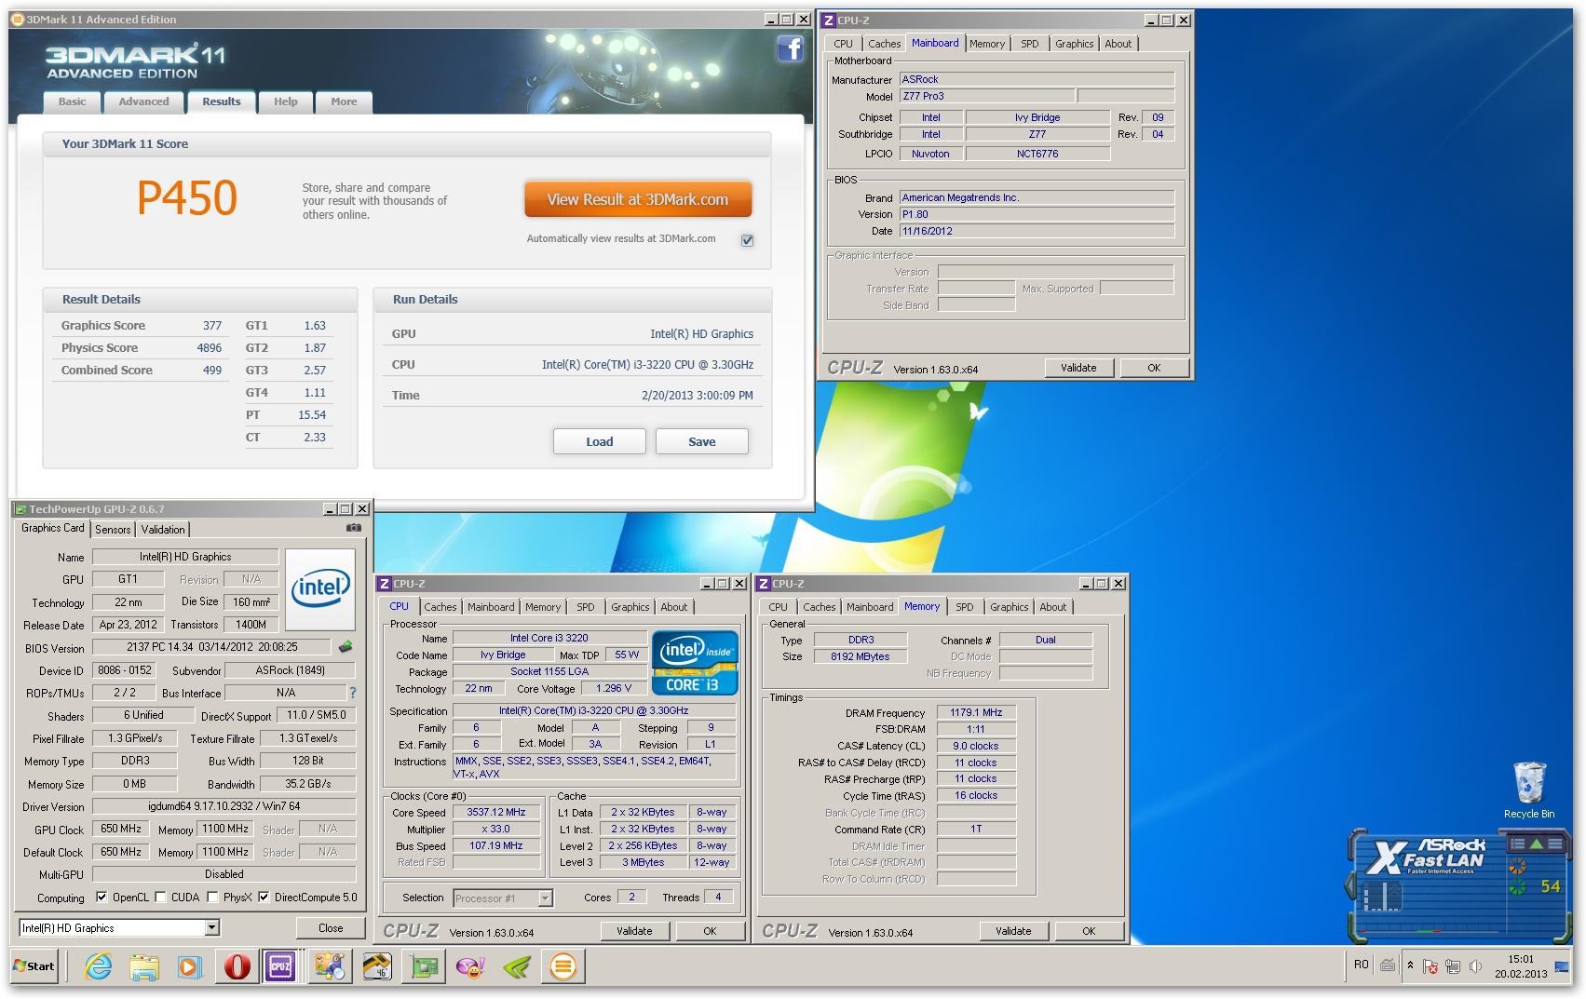Click the GPU-Z screenshot camera icon
The width and height of the screenshot is (1586, 999).
(x=354, y=528)
